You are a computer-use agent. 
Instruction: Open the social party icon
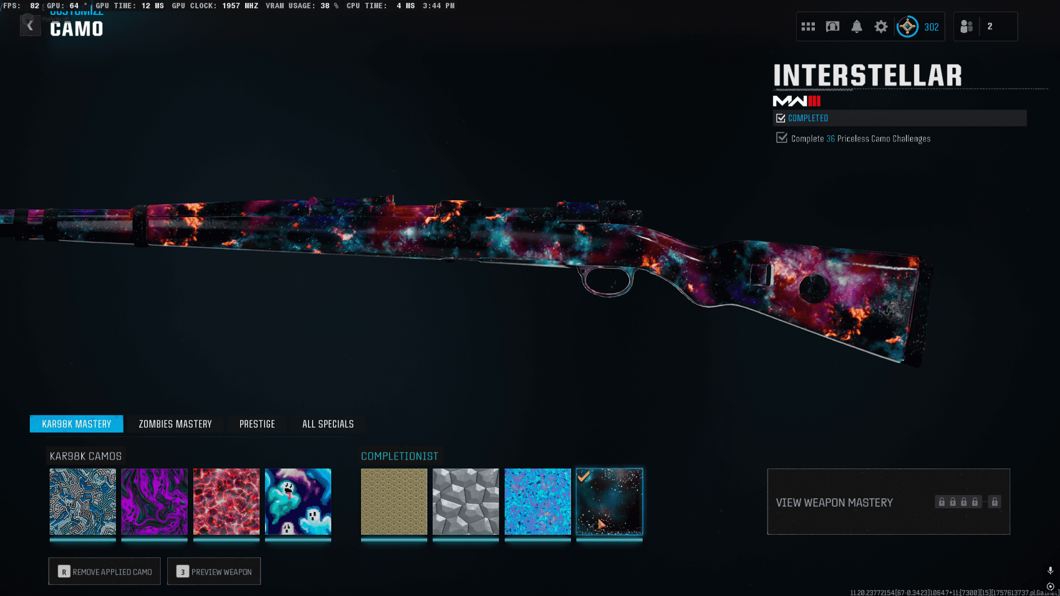(x=967, y=26)
